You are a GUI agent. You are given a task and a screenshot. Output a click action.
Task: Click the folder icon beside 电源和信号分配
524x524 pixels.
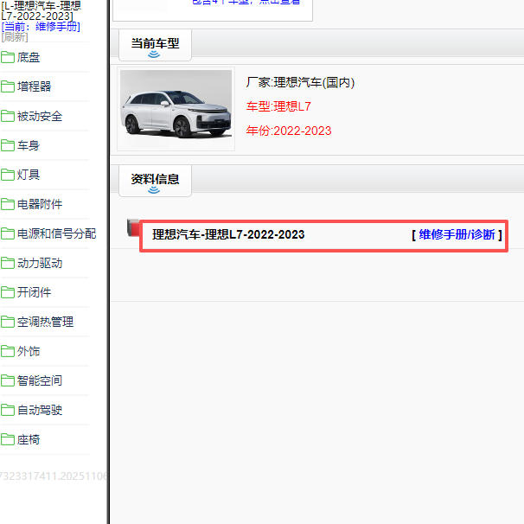[8, 233]
